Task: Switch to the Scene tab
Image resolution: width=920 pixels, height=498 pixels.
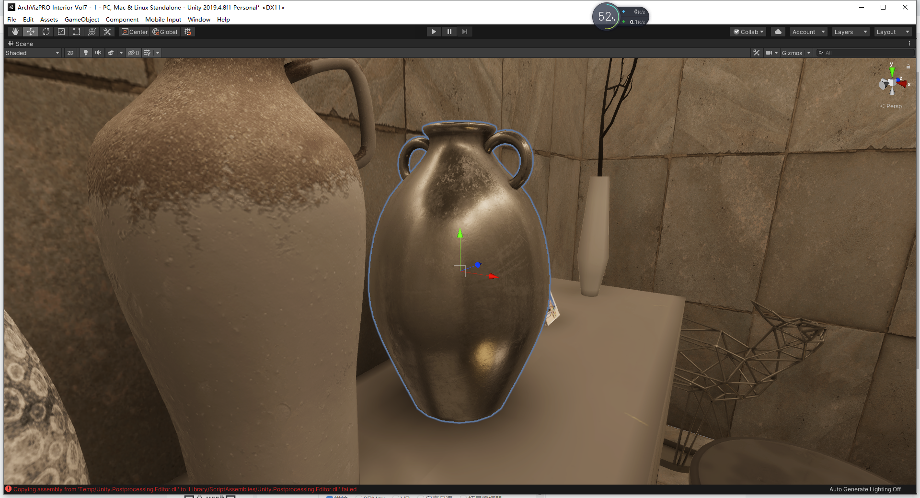Action: pos(21,44)
